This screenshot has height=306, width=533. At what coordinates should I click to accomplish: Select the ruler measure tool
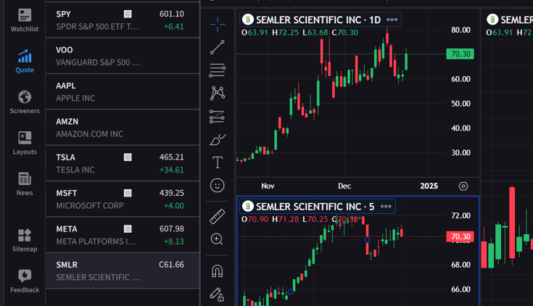(218, 216)
